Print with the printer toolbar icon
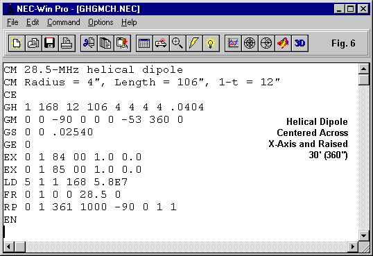Image resolution: width=373 pixels, height=256 pixels. [67, 43]
